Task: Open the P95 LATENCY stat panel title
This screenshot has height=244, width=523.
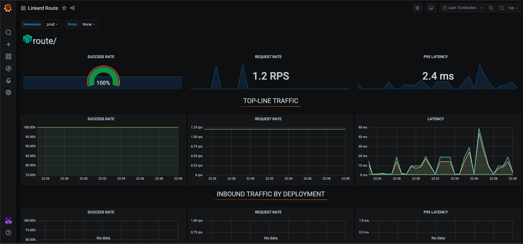Action: (x=436, y=57)
